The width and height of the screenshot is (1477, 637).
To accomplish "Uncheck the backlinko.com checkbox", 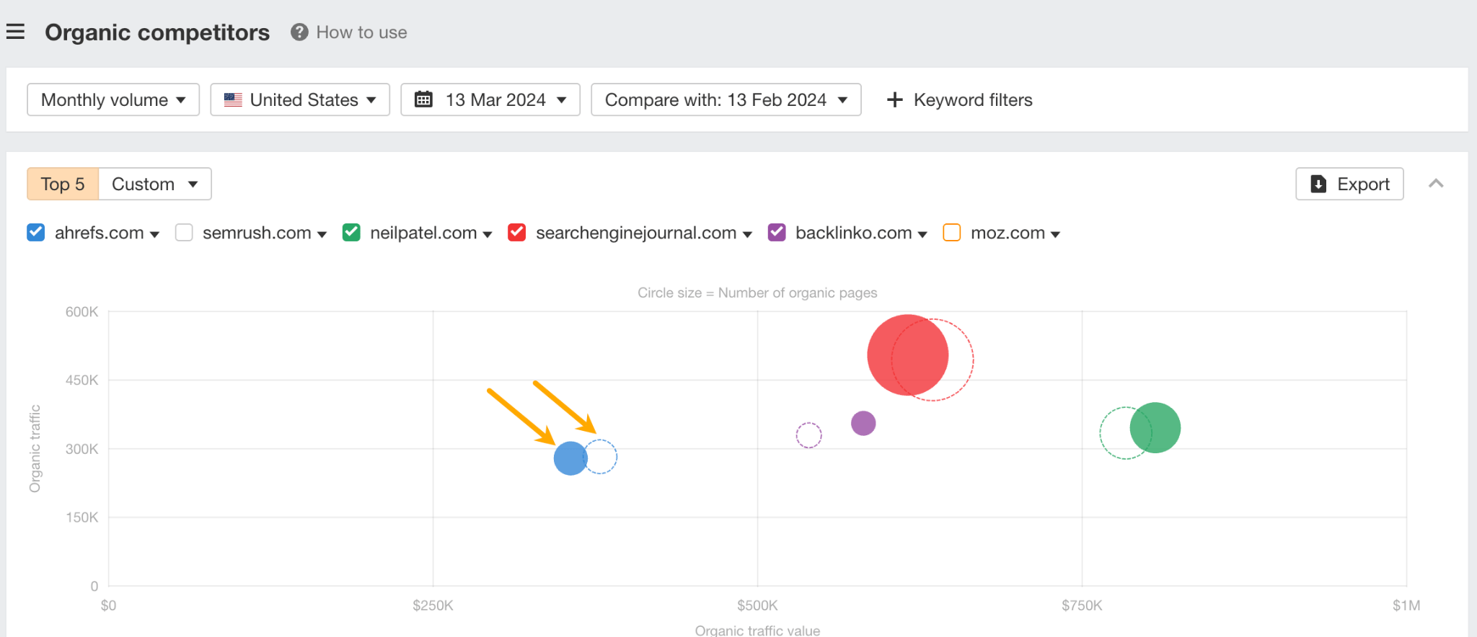I will [777, 232].
